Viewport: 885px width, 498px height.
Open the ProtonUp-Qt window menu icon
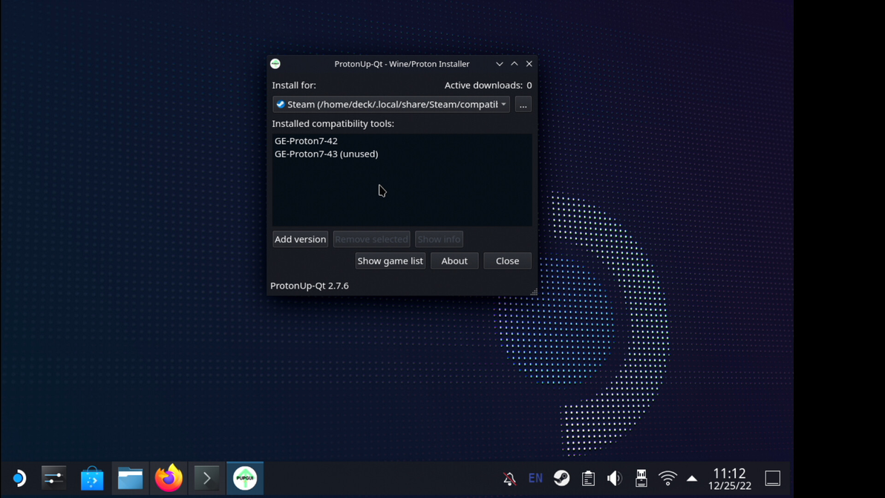pyautogui.click(x=275, y=64)
